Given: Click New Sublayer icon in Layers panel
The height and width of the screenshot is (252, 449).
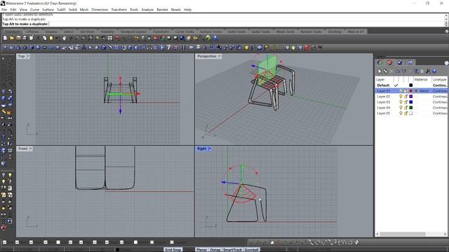Looking at the screenshot, I should click(x=385, y=71).
